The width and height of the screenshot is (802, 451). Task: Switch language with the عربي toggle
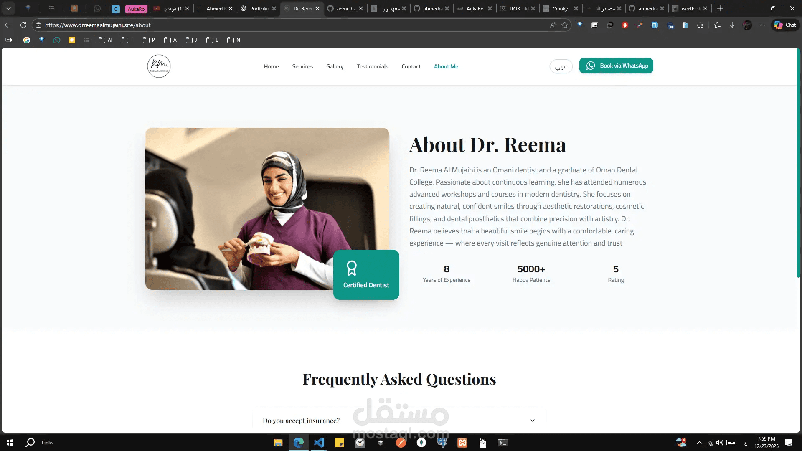(561, 66)
